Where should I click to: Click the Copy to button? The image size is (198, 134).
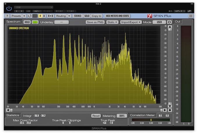tap(96, 16)
